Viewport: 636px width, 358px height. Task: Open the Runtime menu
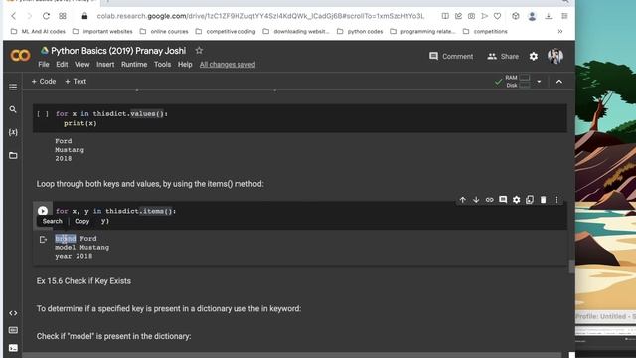click(x=134, y=64)
